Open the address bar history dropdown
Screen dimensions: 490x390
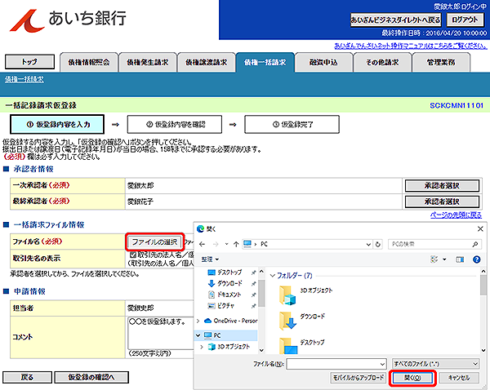pyautogui.click(x=368, y=244)
